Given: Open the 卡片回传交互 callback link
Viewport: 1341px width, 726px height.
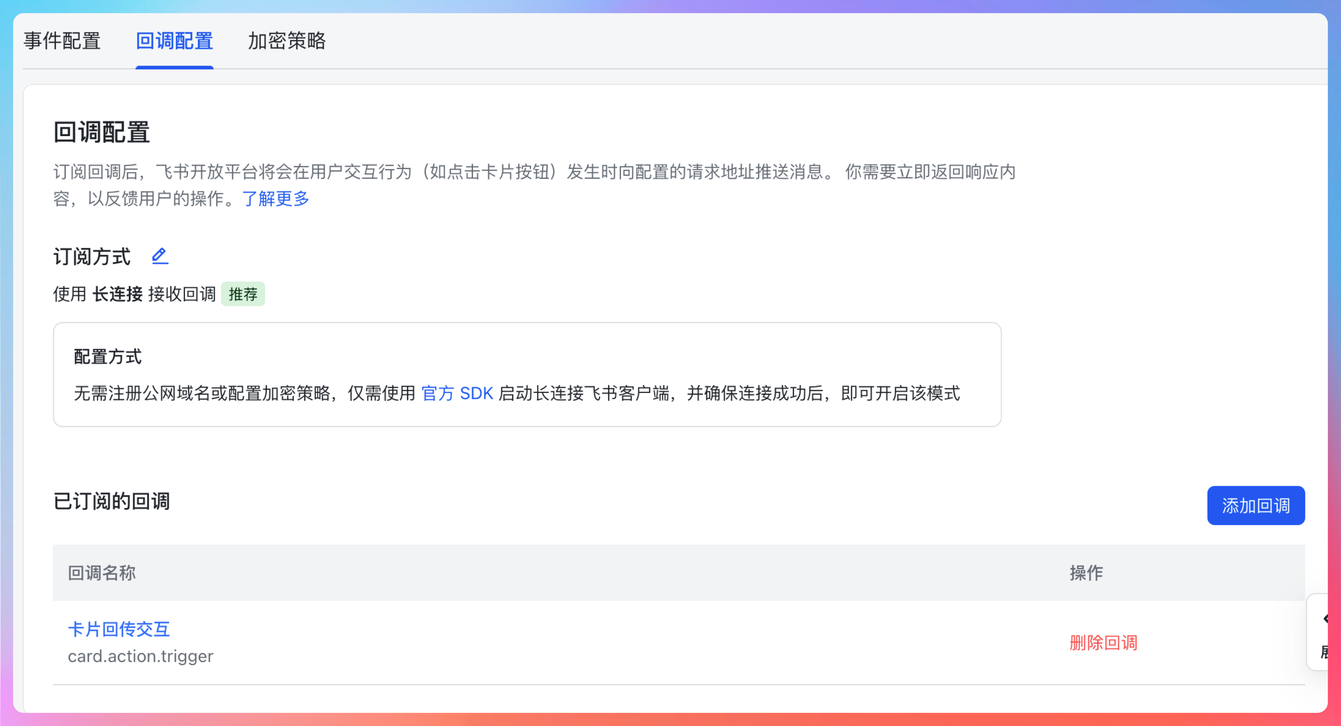Looking at the screenshot, I should point(119,629).
